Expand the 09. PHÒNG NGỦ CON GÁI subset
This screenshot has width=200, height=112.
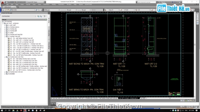click(x=5, y=72)
